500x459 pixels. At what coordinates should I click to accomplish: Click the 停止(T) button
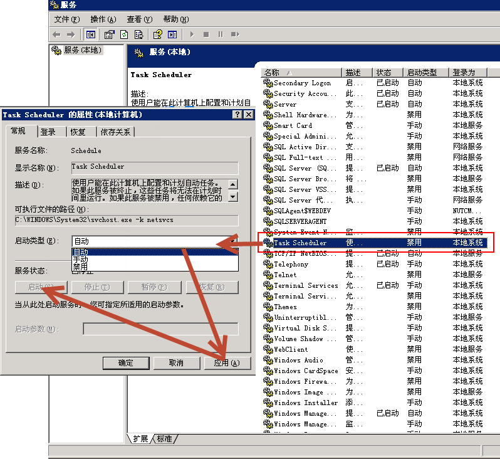point(98,287)
